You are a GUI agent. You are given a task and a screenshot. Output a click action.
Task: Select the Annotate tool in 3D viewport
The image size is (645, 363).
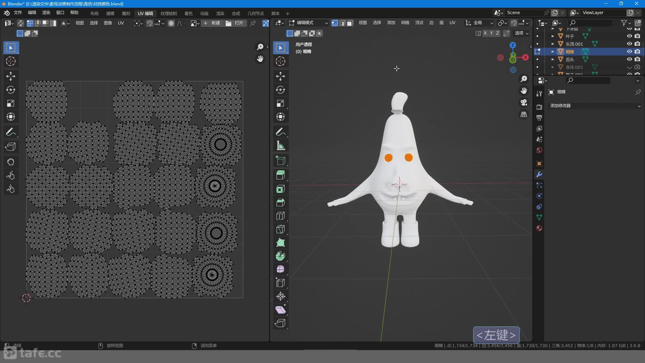click(281, 132)
